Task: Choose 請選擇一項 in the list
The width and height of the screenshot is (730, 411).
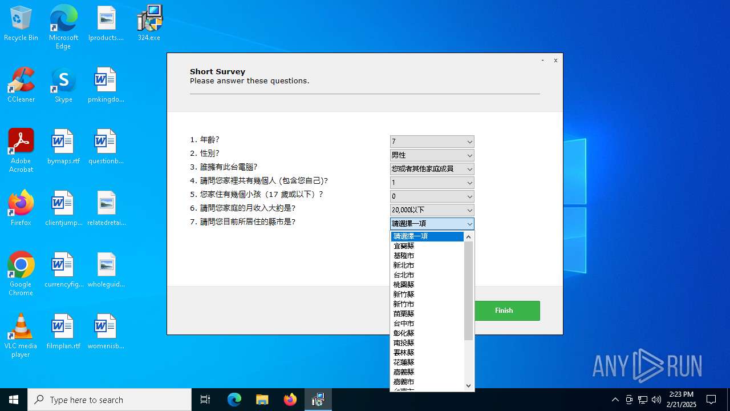Action: point(427,236)
